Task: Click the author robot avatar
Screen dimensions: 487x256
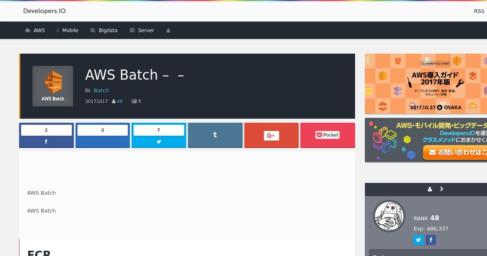Action: coord(389,216)
